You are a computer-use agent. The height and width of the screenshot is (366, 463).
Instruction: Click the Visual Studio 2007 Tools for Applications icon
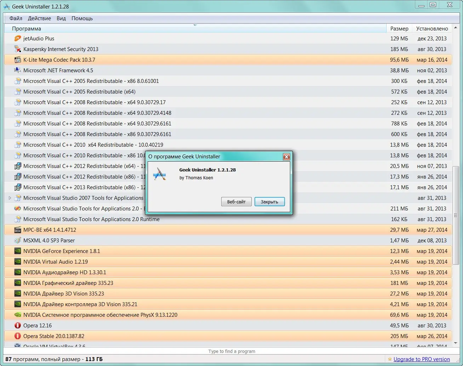(17, 198)
